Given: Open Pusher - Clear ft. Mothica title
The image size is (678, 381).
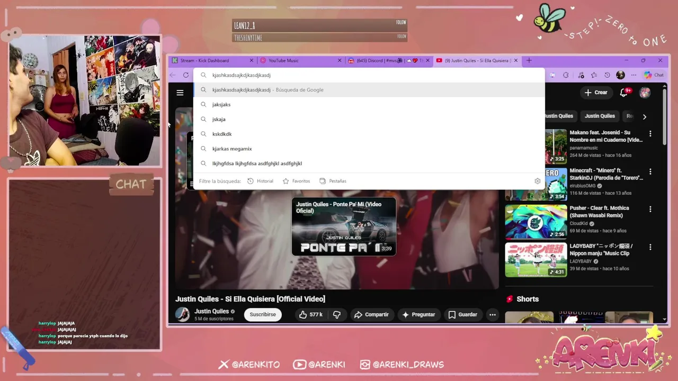Looking at the screenshot, I should point(599,212).
